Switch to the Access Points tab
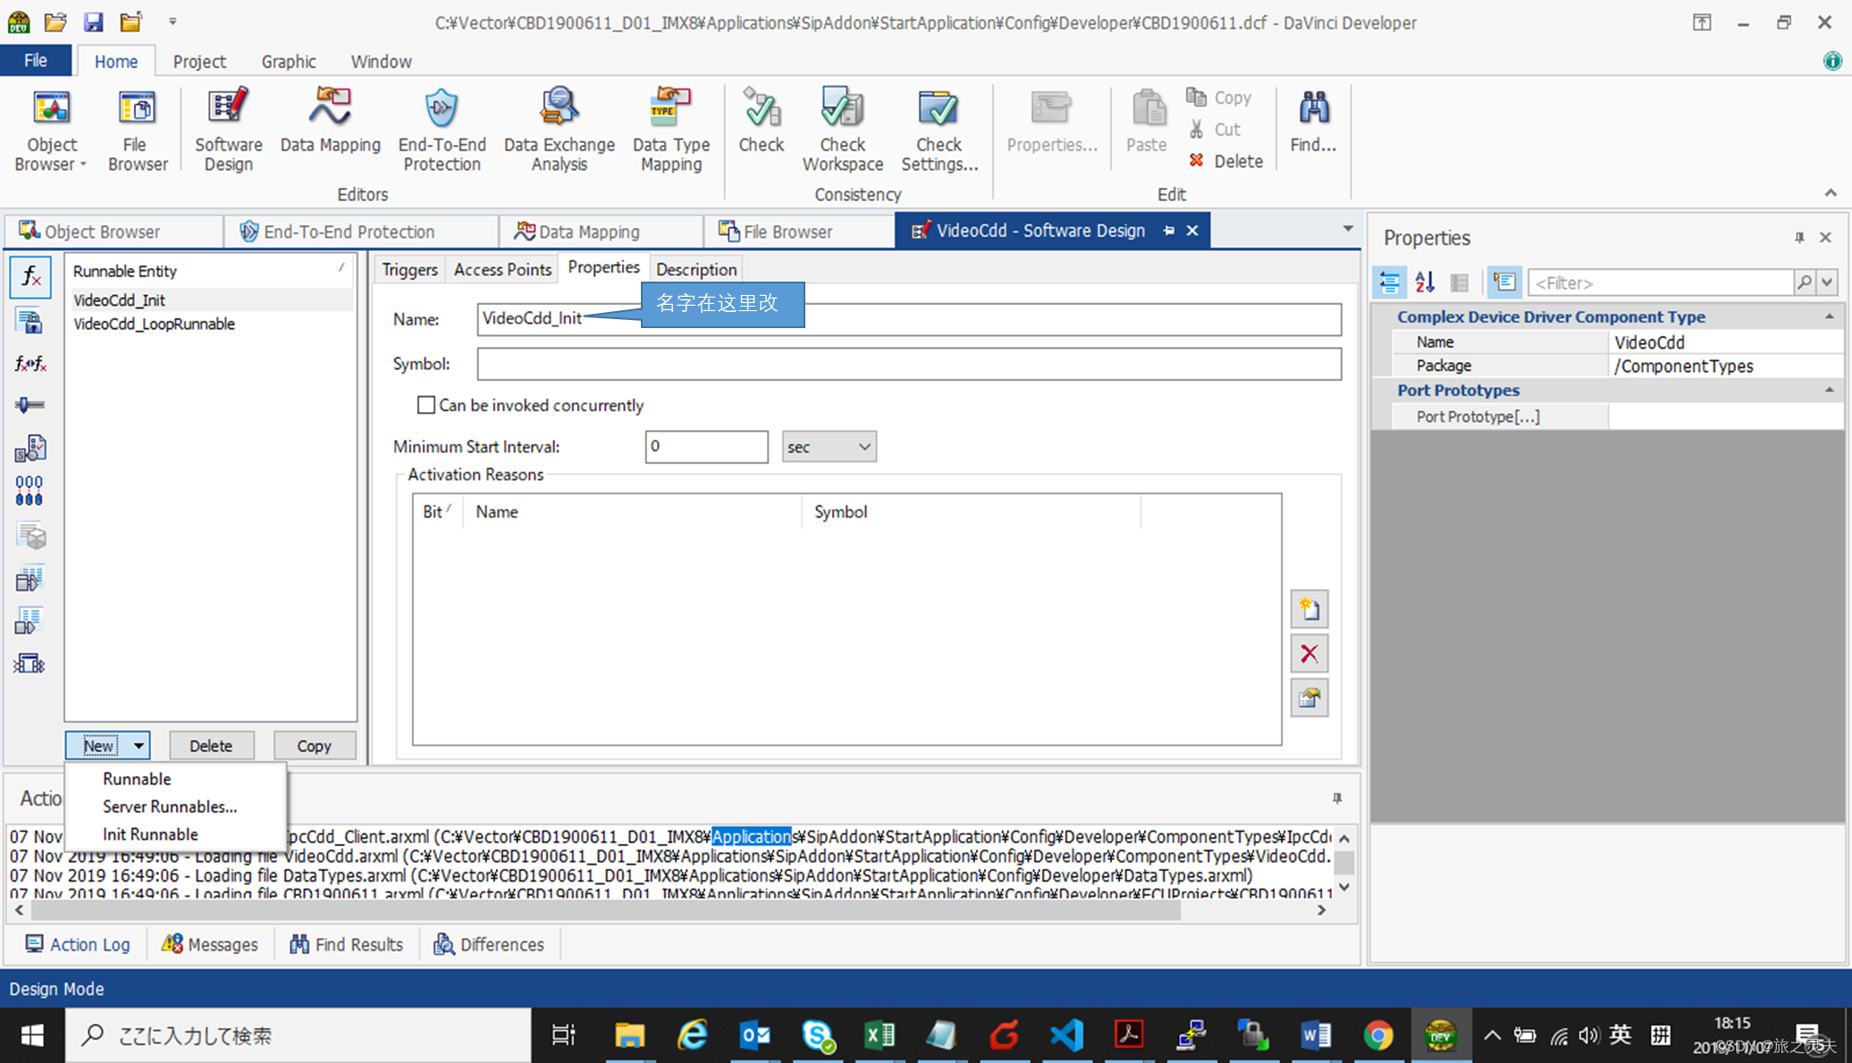Image resolution: width=1852 pixels, height=1063 pixels. click(x=502, y=269)
